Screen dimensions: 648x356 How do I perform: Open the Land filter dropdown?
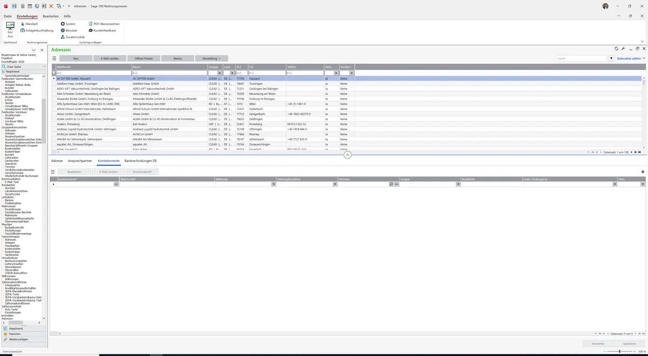232,73
